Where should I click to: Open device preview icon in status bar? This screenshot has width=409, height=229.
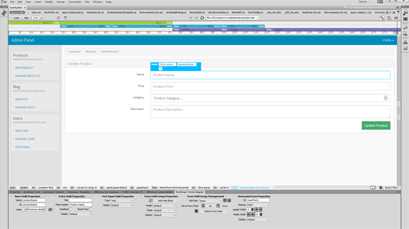pyautogui.click(x=373, y=188)
